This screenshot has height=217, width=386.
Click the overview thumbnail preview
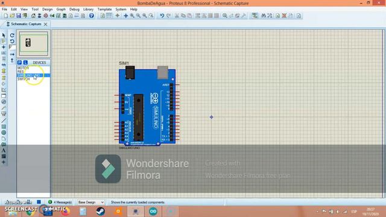[x=34, y=43]
